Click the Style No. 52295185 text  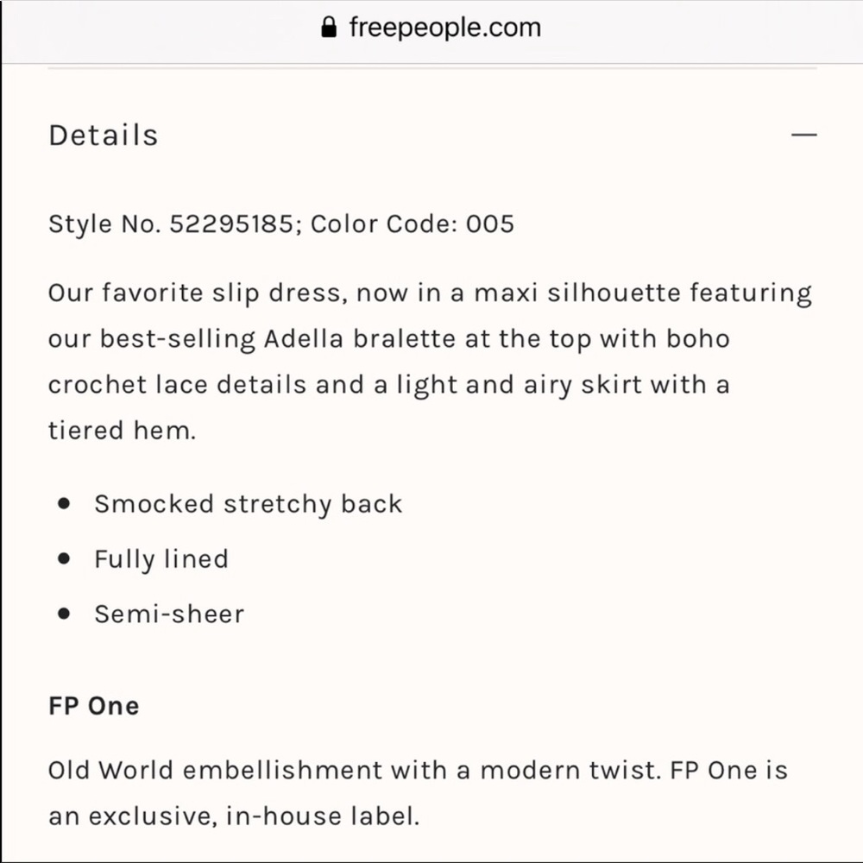click(172, 224)
